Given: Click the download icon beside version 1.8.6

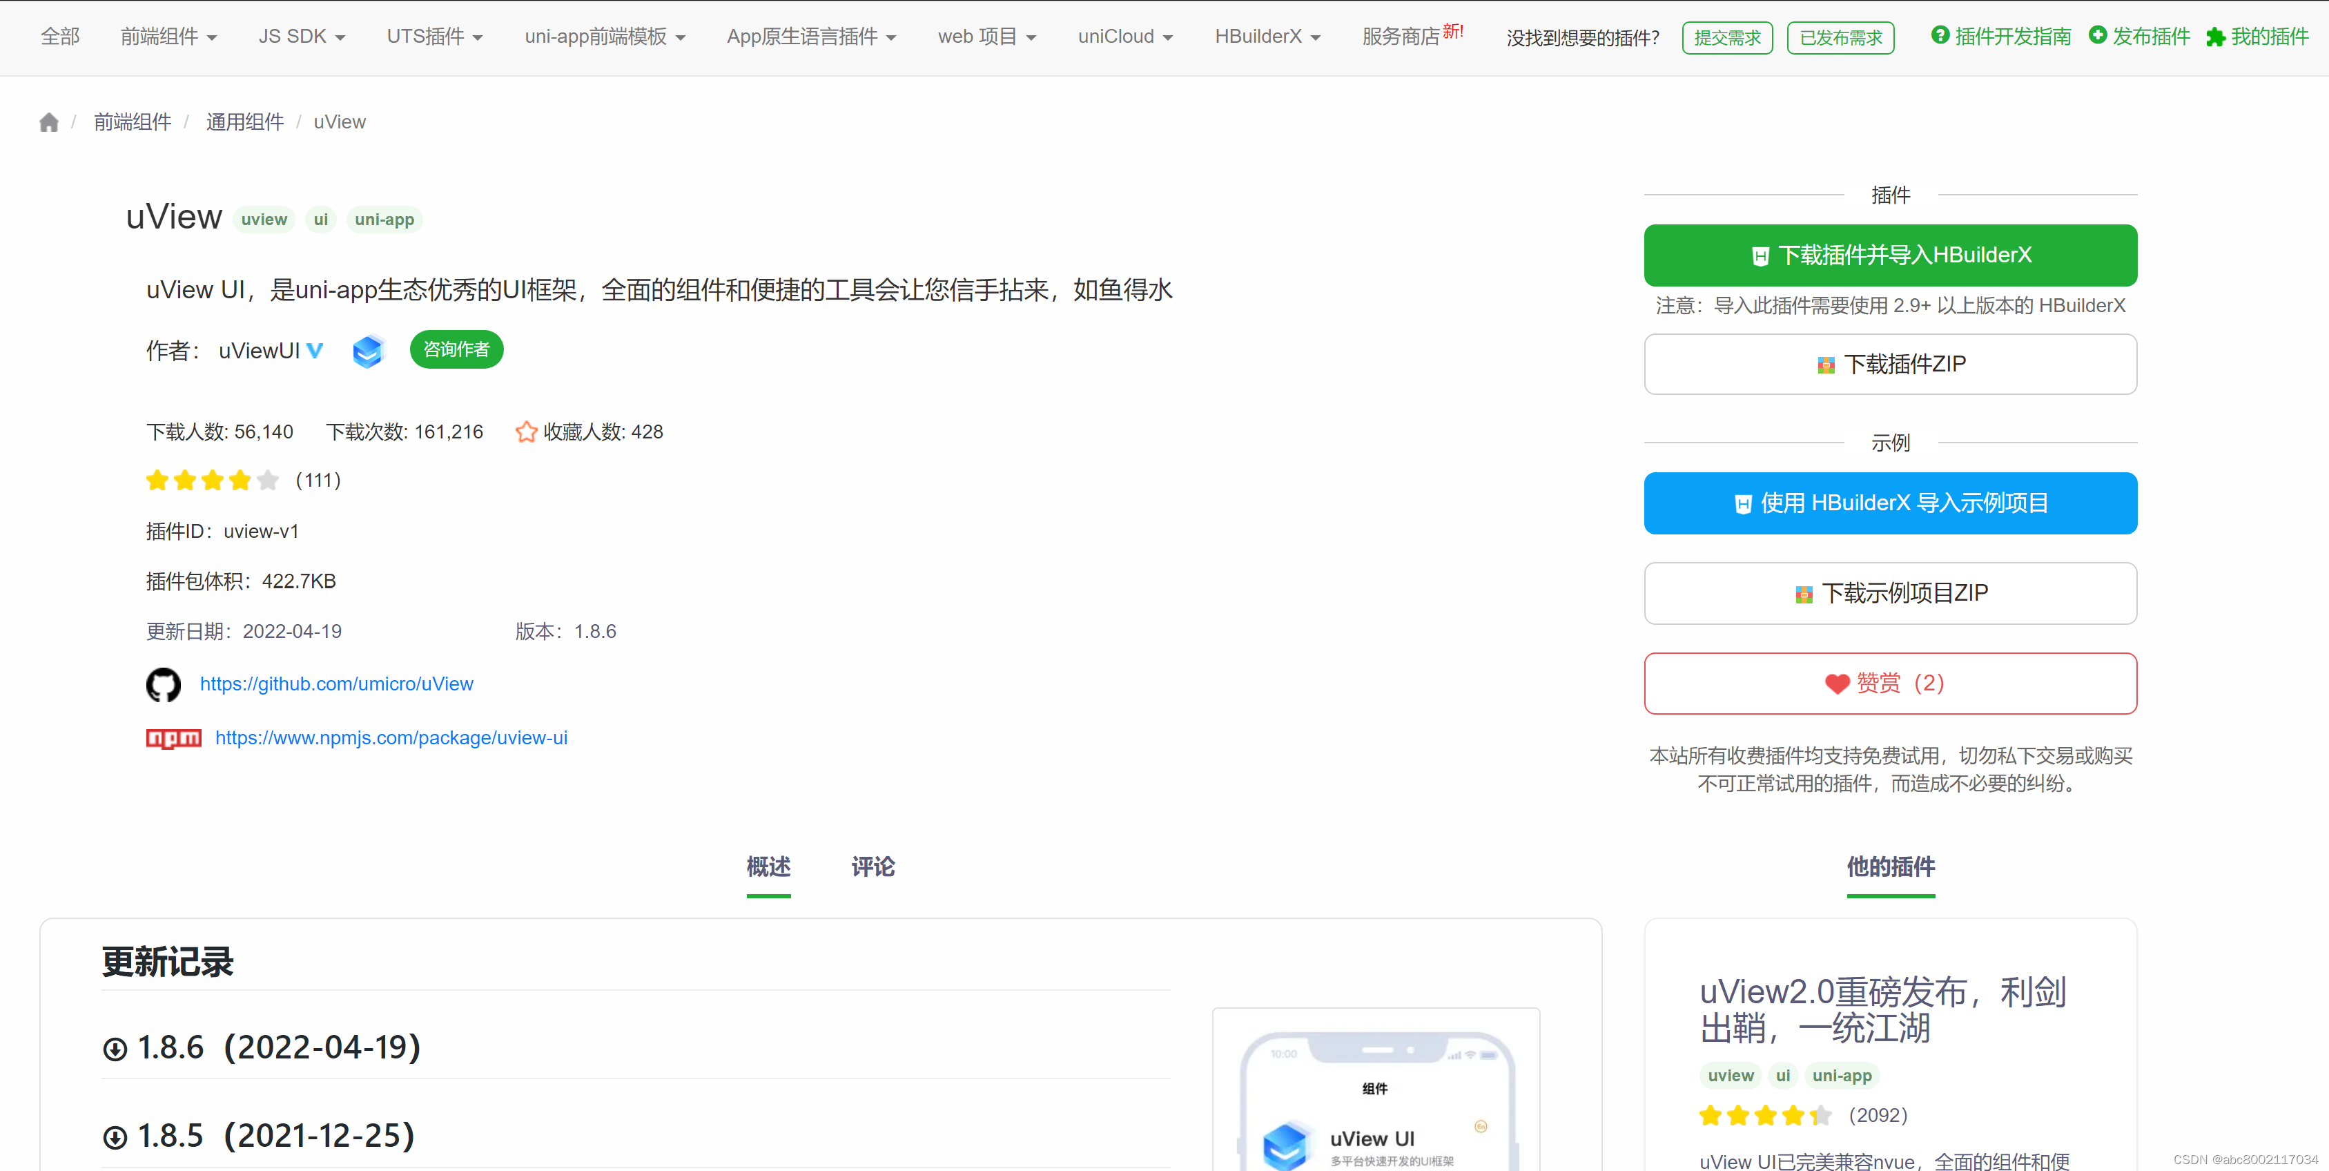Looking at the screenshot, I should coord(115,1048).
